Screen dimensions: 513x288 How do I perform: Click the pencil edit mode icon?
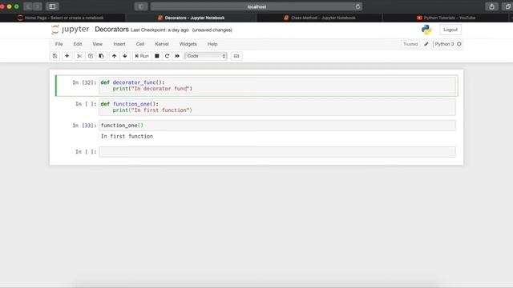[x=426, y=44]
